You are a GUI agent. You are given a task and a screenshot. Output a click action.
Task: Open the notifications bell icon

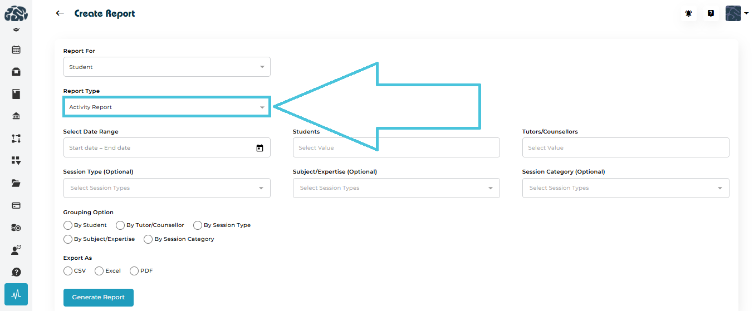pyautogui.click(x=689, y=13)
